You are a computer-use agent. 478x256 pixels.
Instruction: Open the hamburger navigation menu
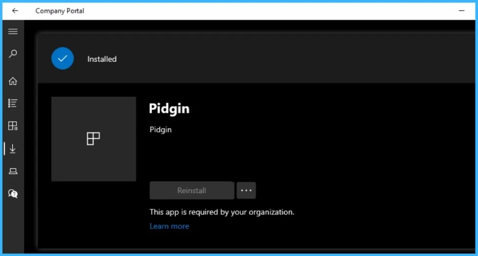click(13, 32)
